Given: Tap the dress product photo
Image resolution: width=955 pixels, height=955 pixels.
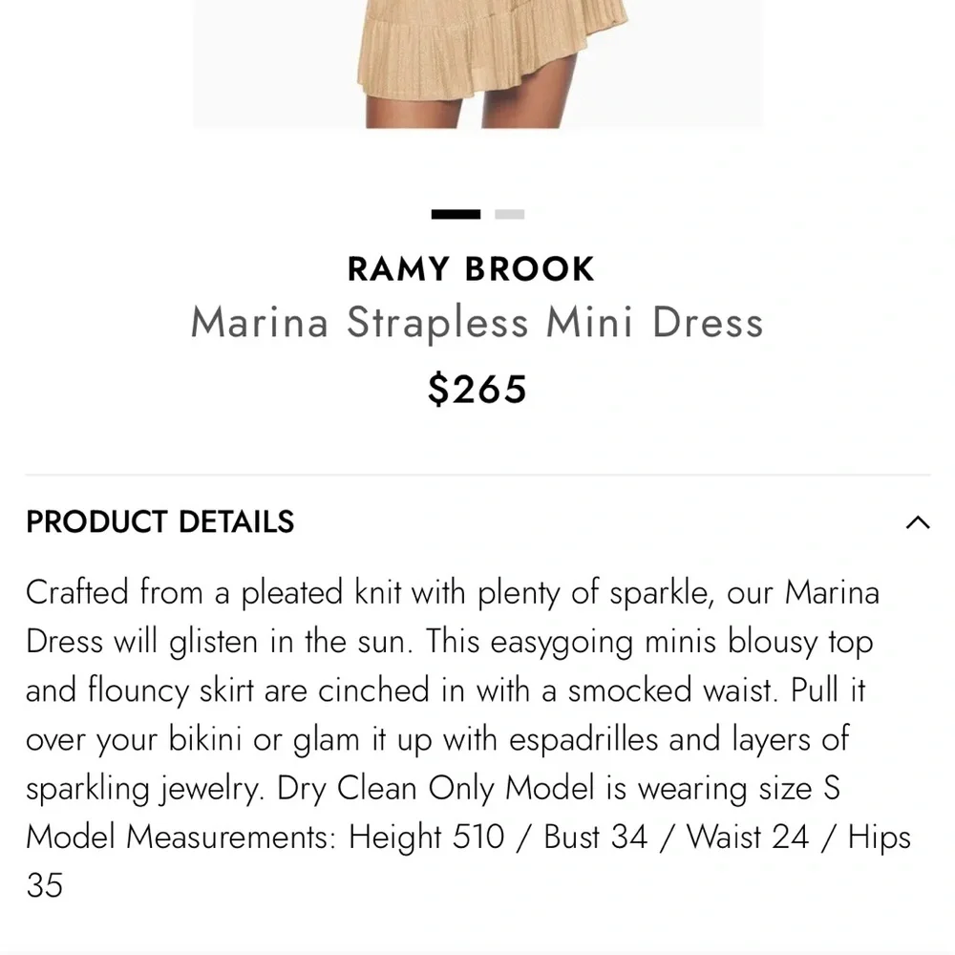Looking at the screenshot, I should (477, 62).
